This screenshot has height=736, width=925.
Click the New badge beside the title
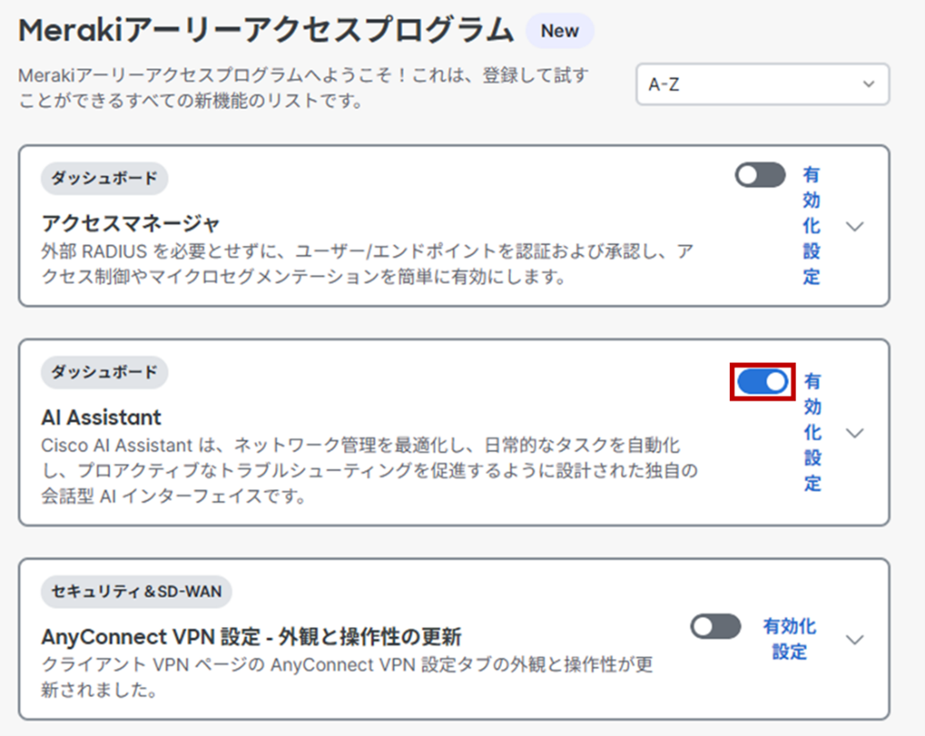(560, 30)
